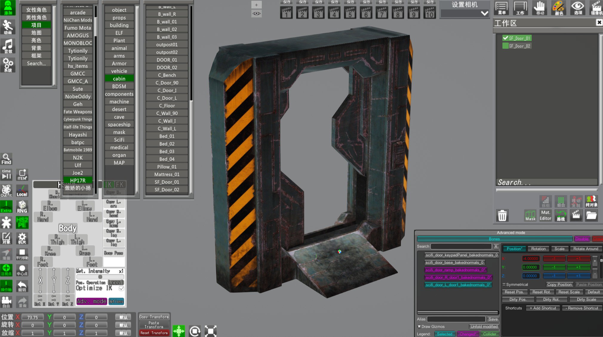
Task: Open the music note sound icon
Action: click(8, 46)
